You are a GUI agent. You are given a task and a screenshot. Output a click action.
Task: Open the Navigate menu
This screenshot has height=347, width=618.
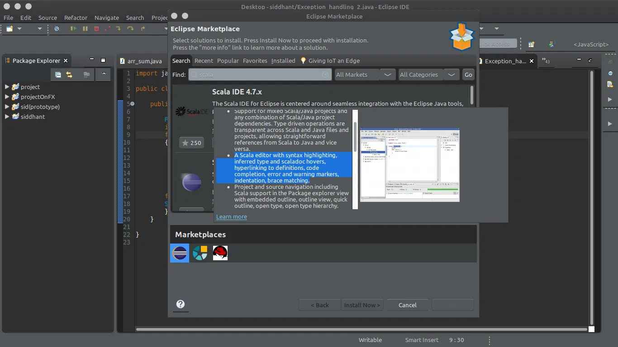coord(107,18)
